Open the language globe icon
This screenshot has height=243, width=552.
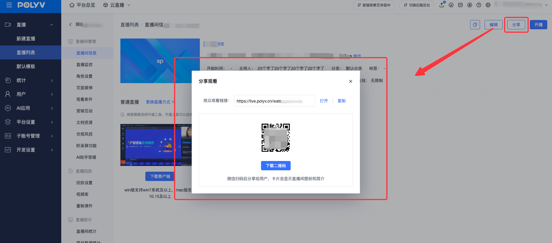488,5
